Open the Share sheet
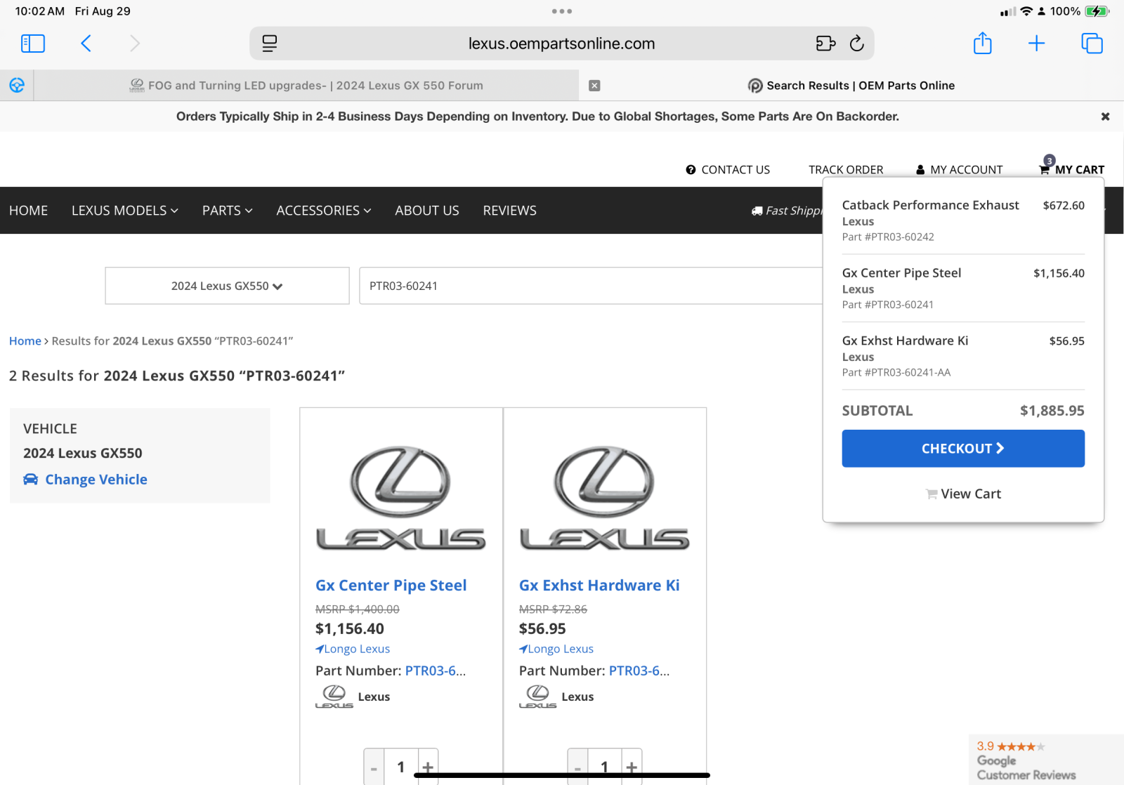Image resolution: width=1124 pixels, height=785 pixels. (x=982, y=43)
